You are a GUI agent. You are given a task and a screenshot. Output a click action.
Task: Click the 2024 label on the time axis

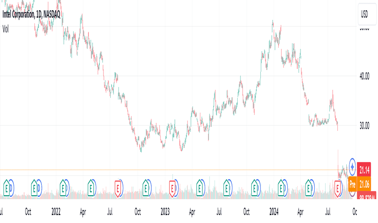(x=274, y=212)
